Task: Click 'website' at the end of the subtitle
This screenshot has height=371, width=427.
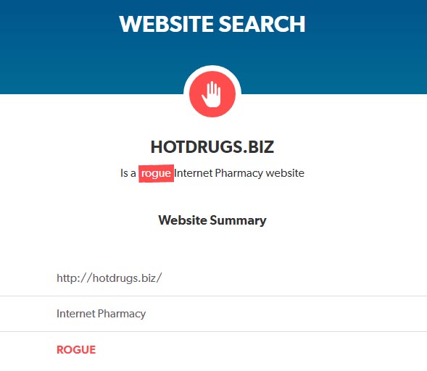Action: [x=285, y=173]
